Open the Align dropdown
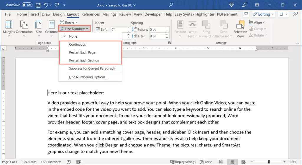302x165 pixels. 257,22
